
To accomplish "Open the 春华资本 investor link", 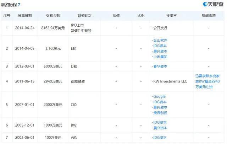I will (160, 66).
